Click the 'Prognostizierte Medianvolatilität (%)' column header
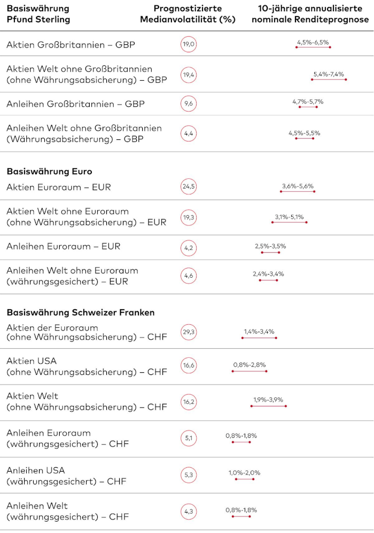 click(188, 14)
